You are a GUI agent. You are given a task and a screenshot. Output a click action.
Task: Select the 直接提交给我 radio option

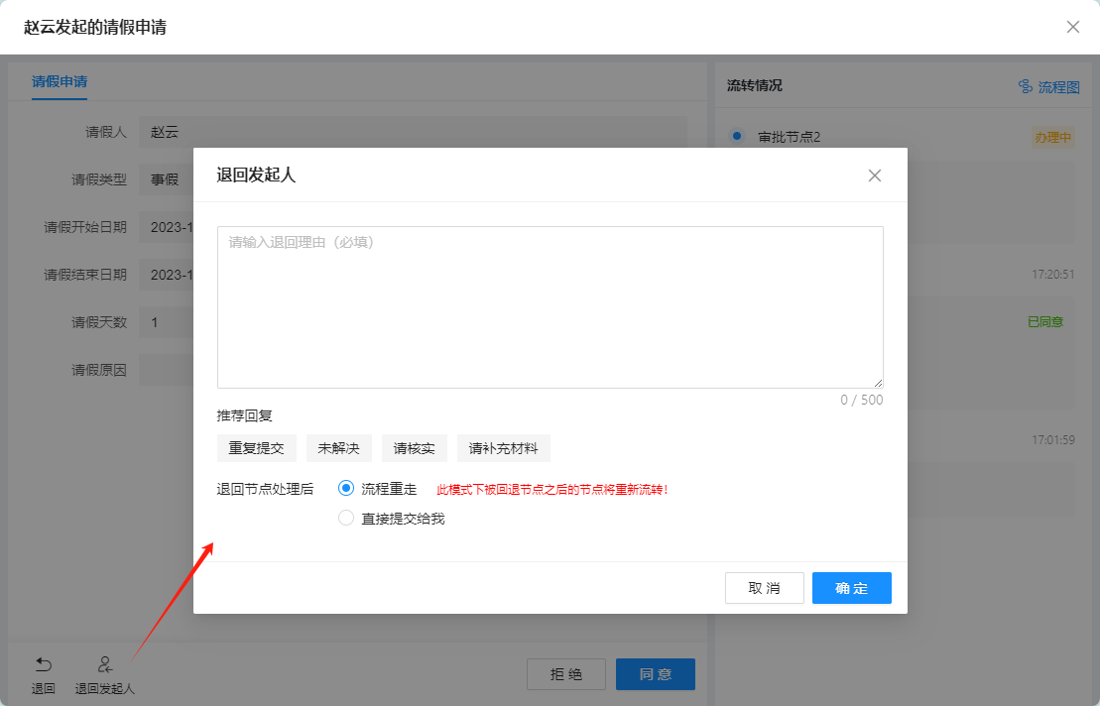346,518
